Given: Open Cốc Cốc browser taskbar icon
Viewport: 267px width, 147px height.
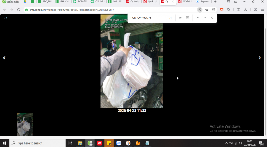Looking at the screenshot, I should point(90,143).
